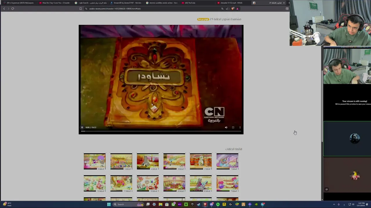The image size is (371, 208).
Task: Switch to StreamAR by dexter21767 Stremio tab
Action: point(126,3)
